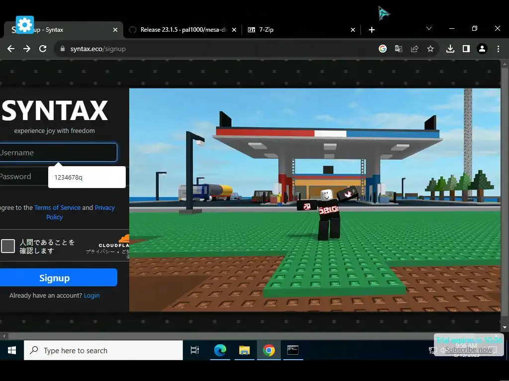Switch to the 7-Zip tab
The height and width of the screenshot is (381, 509).
pos(301,30)
